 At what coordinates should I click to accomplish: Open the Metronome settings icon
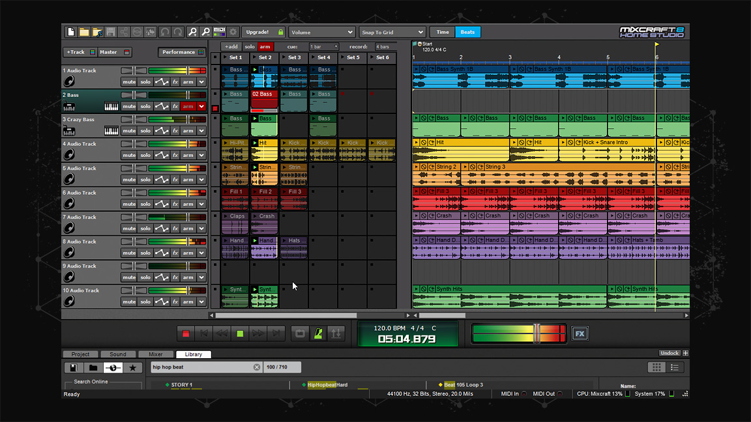317,333
